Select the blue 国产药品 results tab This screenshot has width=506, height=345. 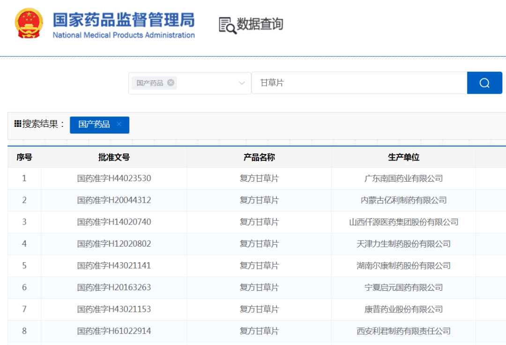point(99,125)
